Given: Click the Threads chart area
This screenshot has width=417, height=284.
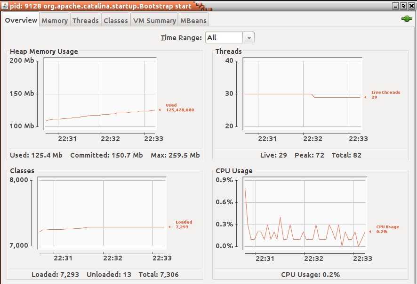Looking at the screenshot, I should point(302,93).
